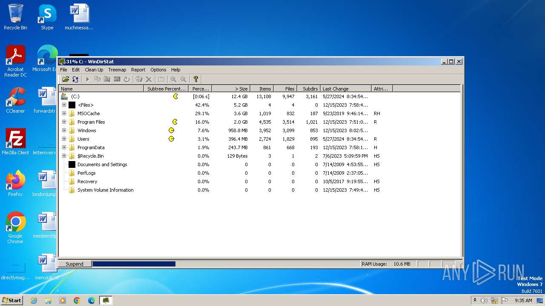
Task: Click the Open folder toolbar icon
Action: (66, 79)
